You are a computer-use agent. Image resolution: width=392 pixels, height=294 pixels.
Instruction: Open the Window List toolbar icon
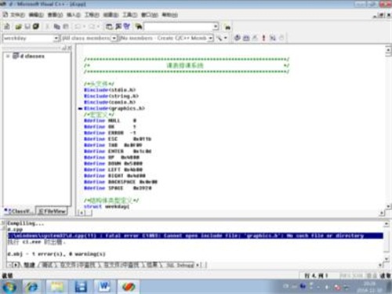[x=127, y=27]
